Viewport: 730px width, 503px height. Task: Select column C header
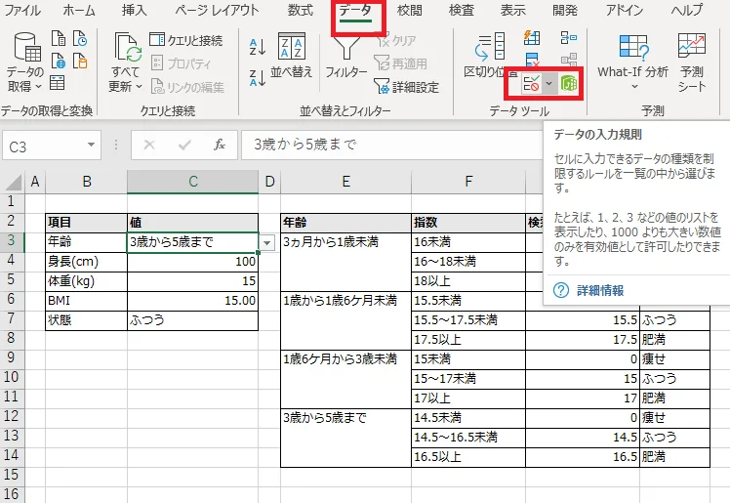(192, 181)
